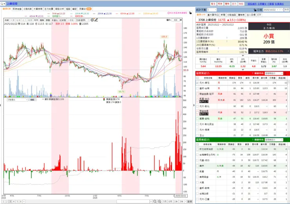Image resolution: width=290 pixels, height=204 pixels.
Task: Tick the 台灣摩根士丹利 row checkbox
Action: (197, 155)
